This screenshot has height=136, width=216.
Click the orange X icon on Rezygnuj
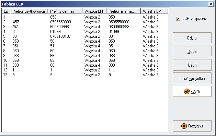184,126
